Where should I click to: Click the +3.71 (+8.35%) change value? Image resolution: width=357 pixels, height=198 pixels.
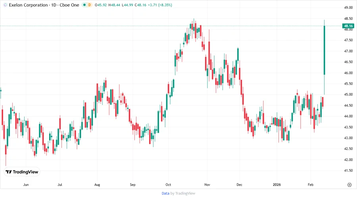click(x=160, y=5)
